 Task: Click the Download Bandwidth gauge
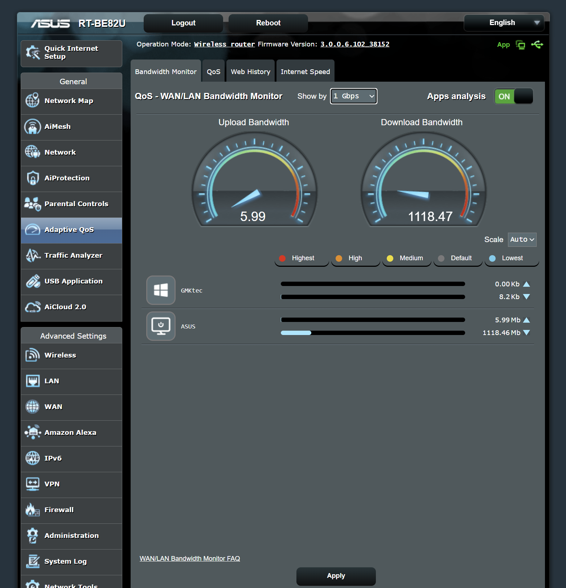click(x=423, y=180)
